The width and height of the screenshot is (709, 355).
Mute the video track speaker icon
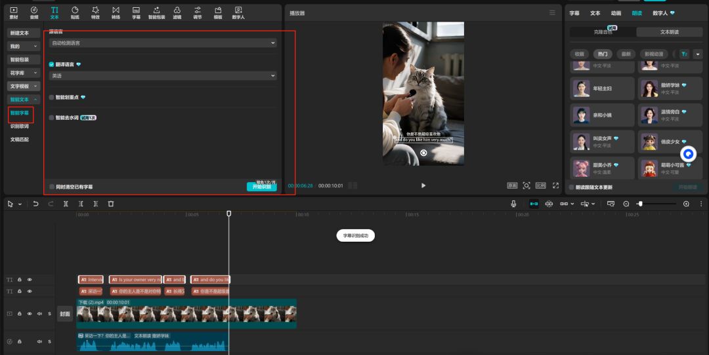[x=39, y=314]
